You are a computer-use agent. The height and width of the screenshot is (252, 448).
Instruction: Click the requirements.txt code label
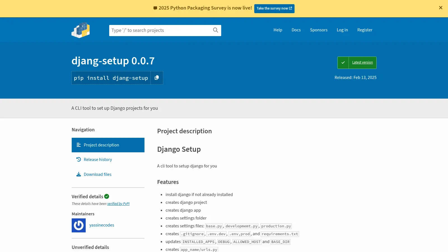point(280,234)
